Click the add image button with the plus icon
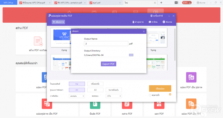This screenshot has width=223, height=118. point(58,22)
